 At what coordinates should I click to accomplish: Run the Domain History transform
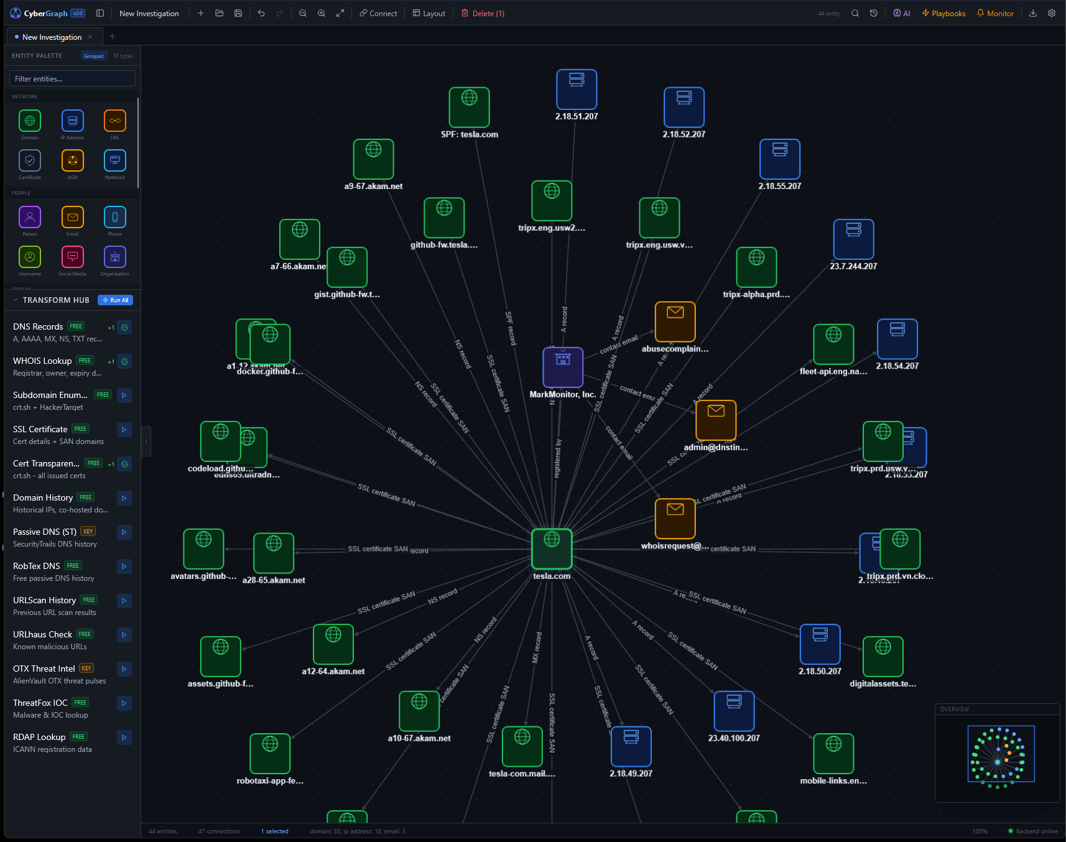pos(124,498)
